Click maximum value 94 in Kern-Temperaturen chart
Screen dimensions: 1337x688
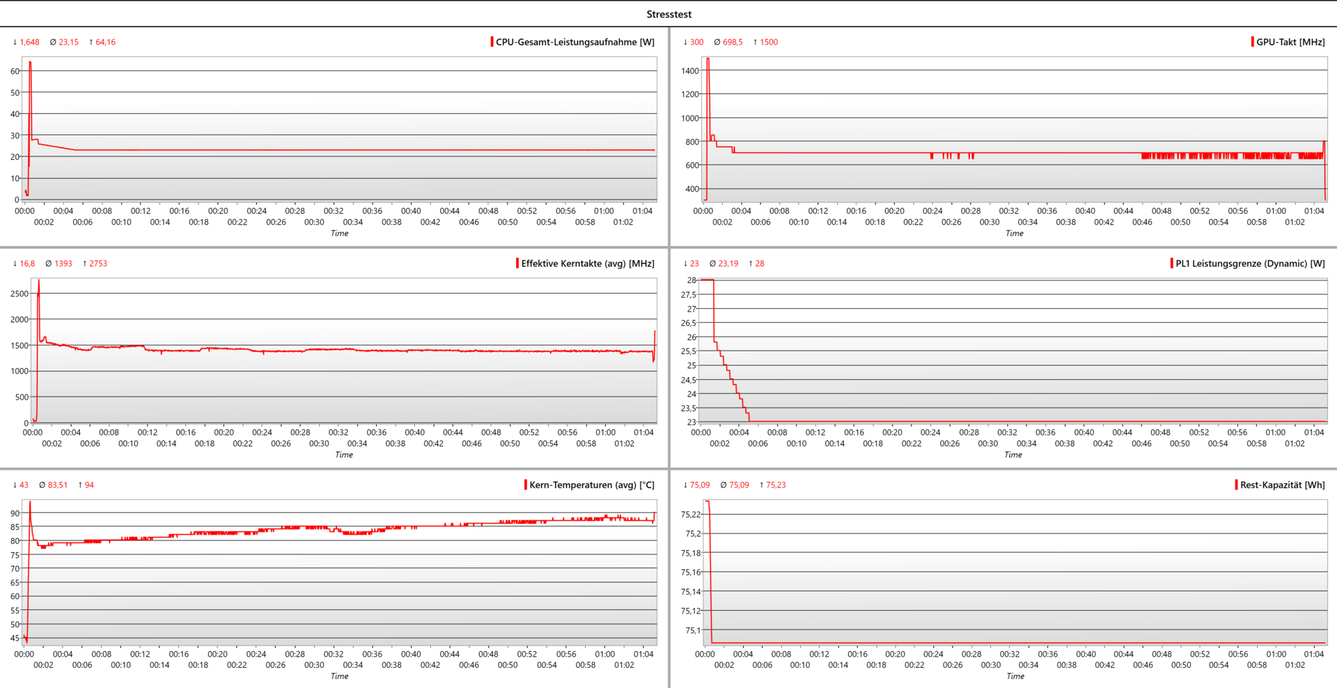coord(89,485)
